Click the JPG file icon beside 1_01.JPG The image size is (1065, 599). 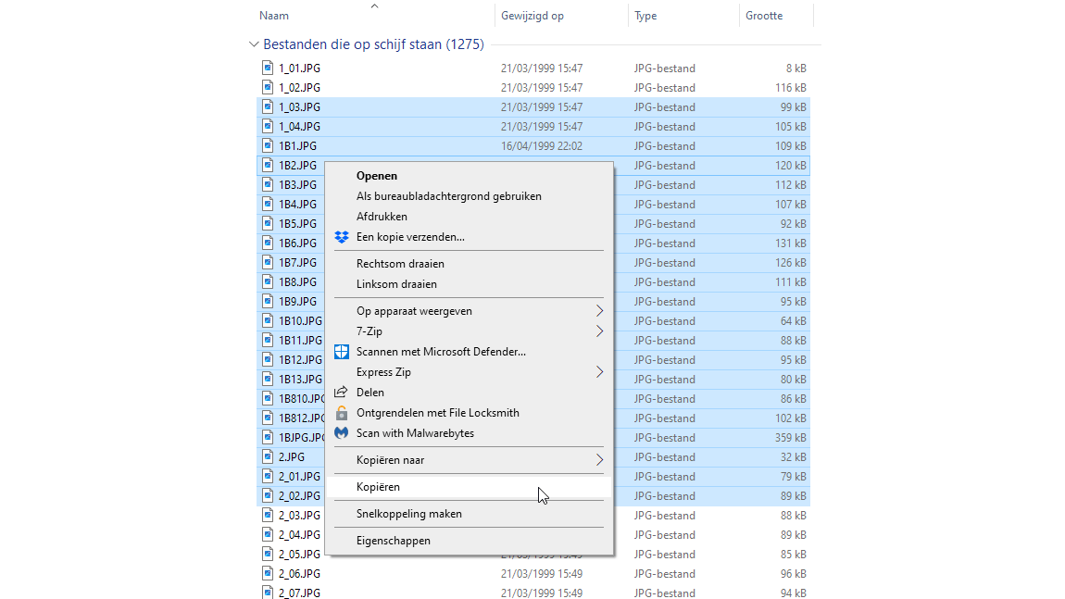[x=268, y=68]
